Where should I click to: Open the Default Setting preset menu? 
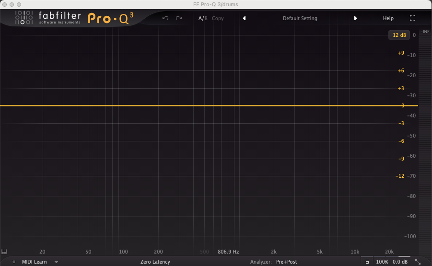click(x=300, y=18)
